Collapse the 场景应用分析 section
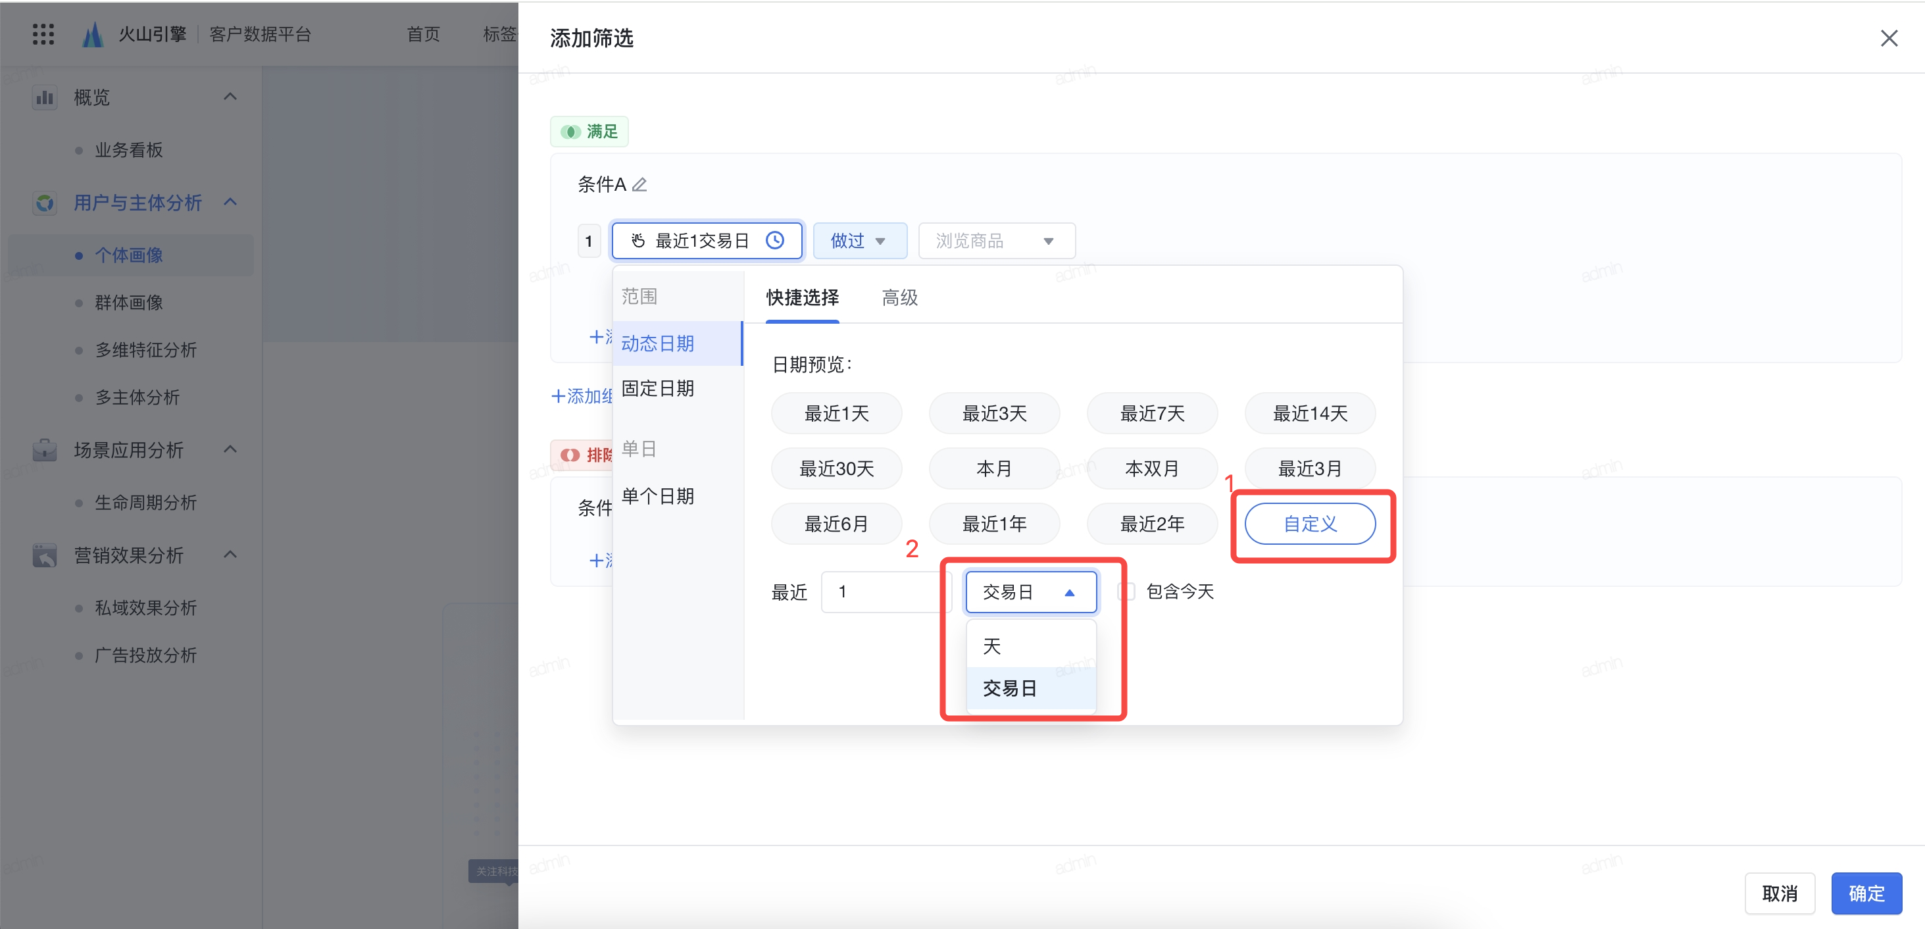The height and width of the screenshot is (929, 1925). (231, 449)
